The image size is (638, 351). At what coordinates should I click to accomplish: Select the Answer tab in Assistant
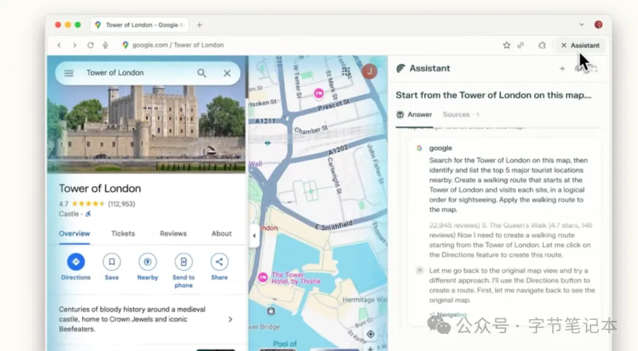coord(415,114)
